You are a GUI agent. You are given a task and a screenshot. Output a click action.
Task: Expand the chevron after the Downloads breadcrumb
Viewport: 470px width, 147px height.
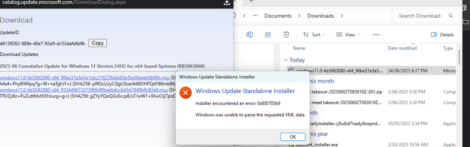tap(342, 16)
